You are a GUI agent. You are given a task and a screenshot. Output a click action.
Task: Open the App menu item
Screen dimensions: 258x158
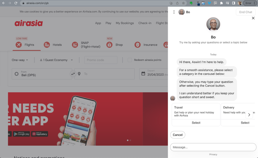point(98,23)
